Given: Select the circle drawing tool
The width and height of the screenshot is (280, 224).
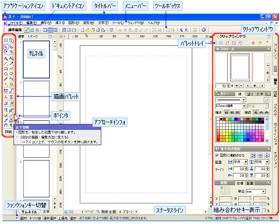Looking at the screenshot, I should 6,74.
